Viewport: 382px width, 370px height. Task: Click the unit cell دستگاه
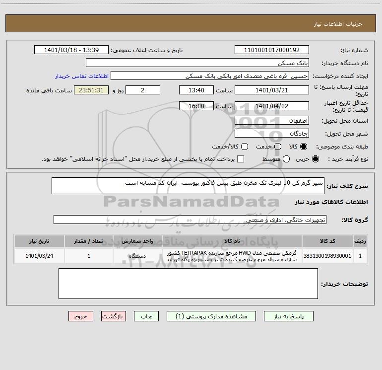pyautogui.click(x=137, y=256)
